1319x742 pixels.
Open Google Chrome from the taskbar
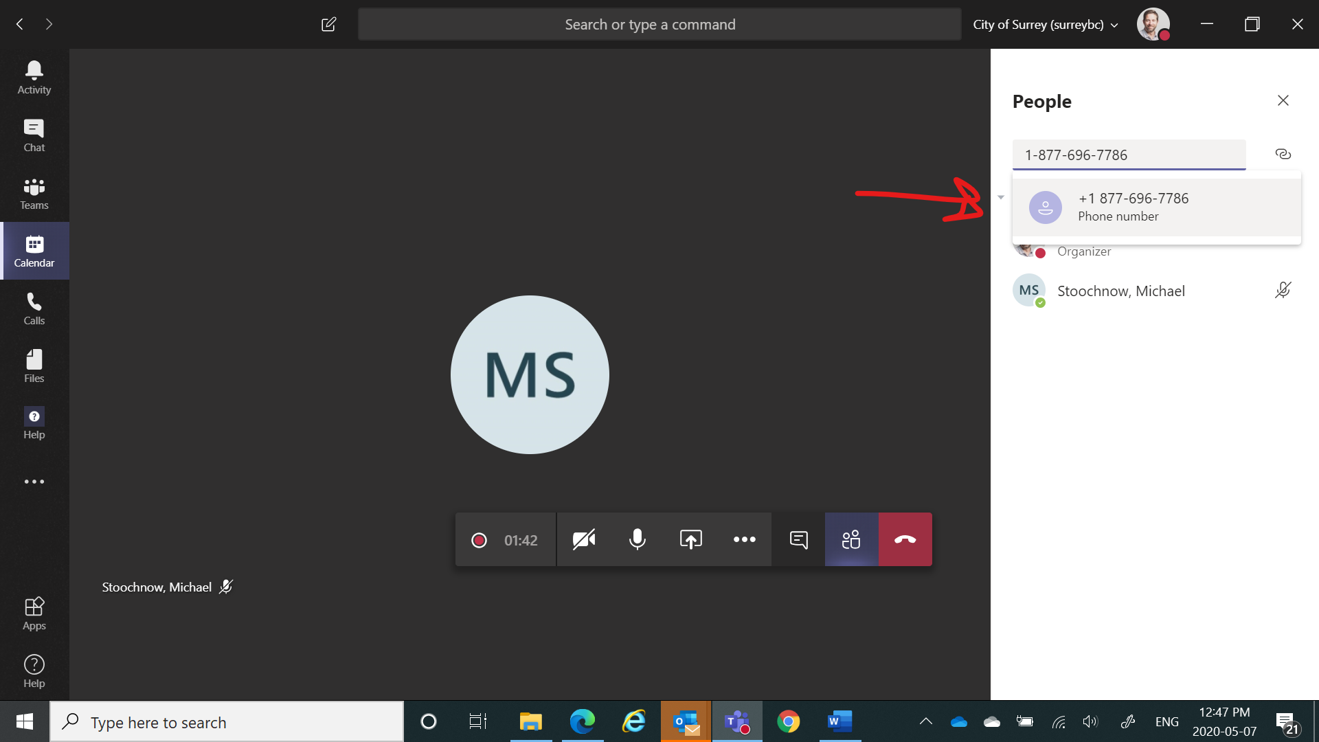(x=789, y=721)
